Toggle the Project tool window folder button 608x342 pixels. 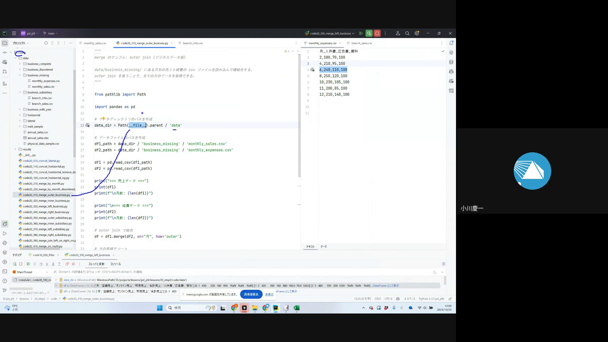[5, 43]
